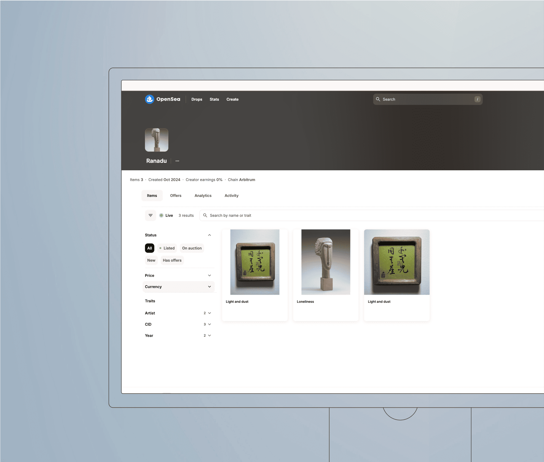Open the Activity tab
Viewport: 544px width, 462px height.
tap(231, 196)
